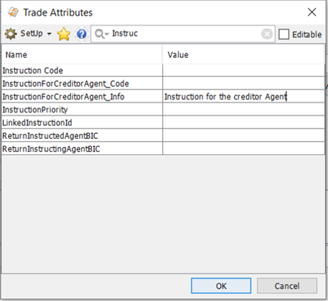This screenshot has width=328, height=301.
Task: Open the blue help question icon
Action: tap(82, 34)
